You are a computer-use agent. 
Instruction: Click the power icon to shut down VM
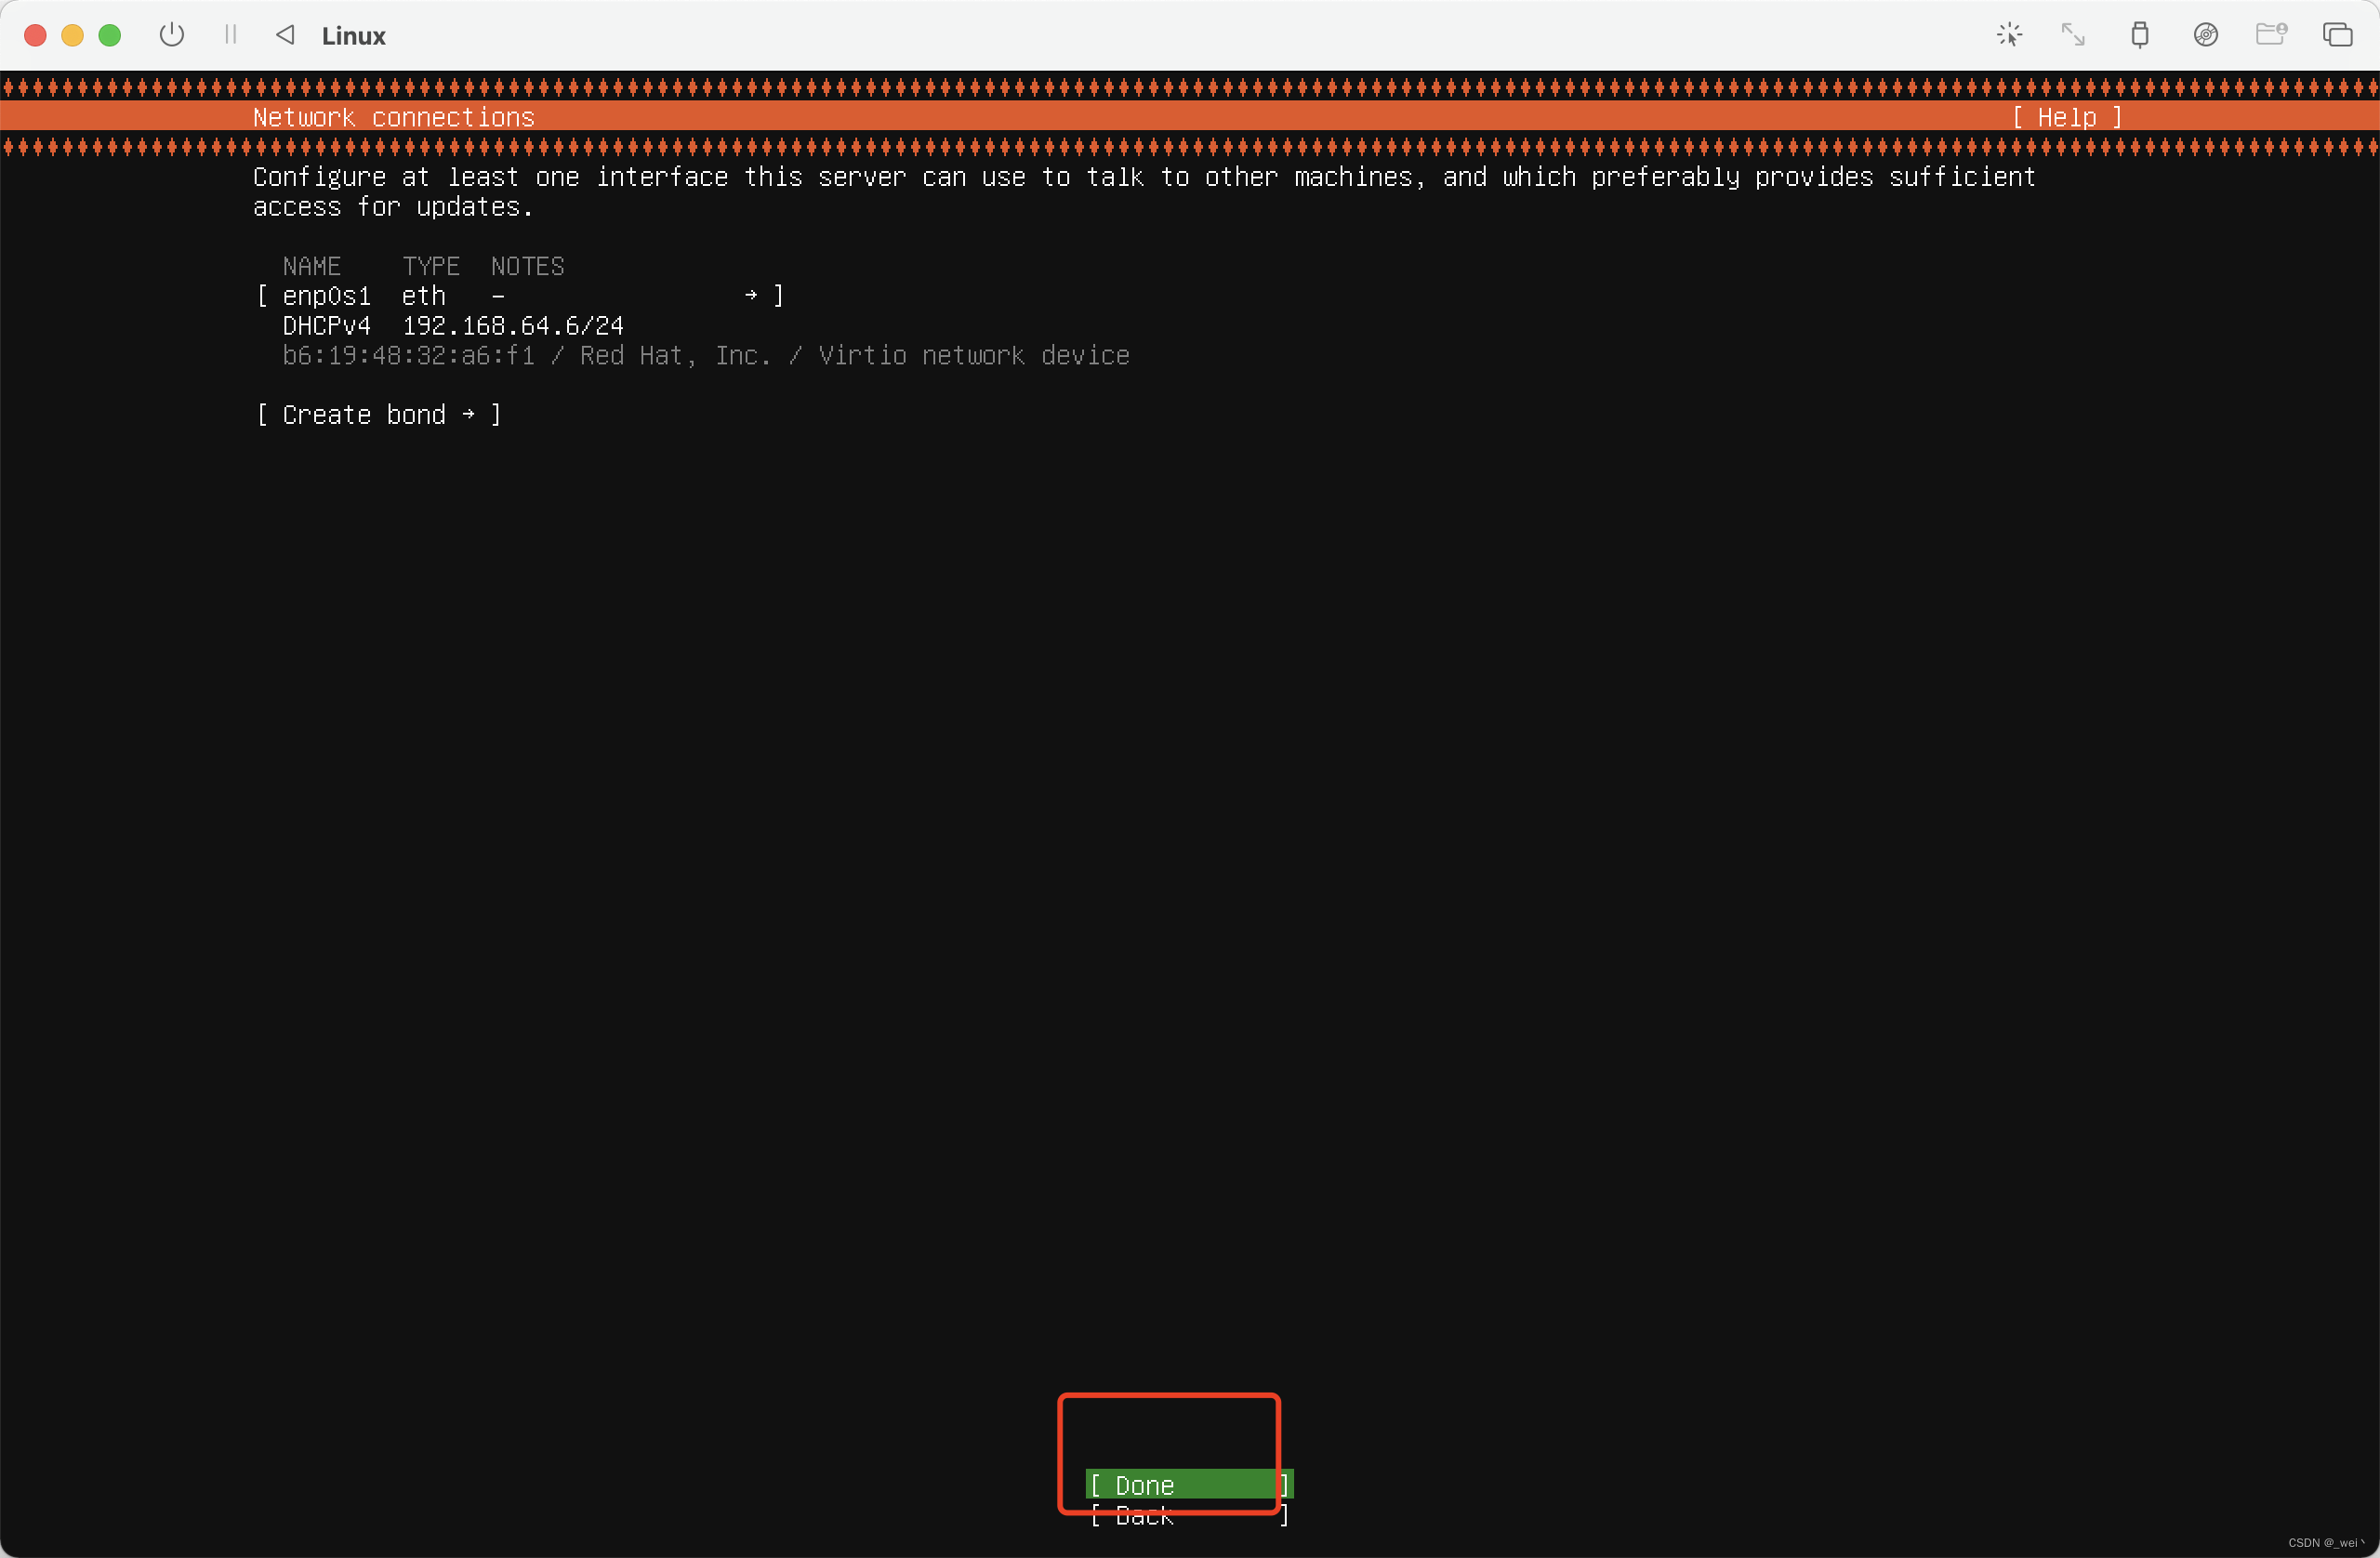click(172, 35)
